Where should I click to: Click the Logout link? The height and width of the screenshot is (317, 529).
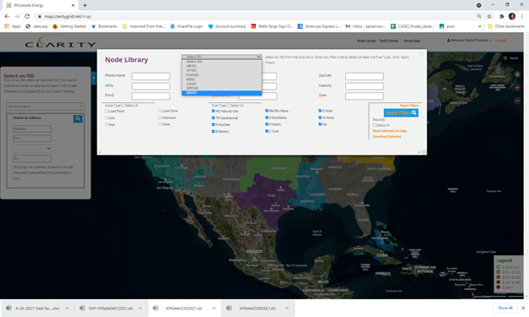click(501, 41)
